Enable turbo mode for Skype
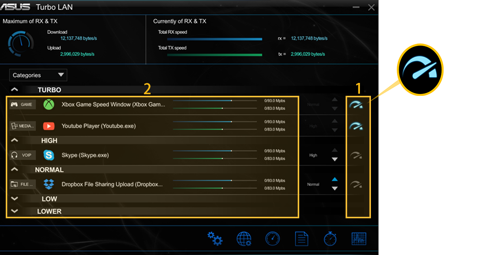This screenshot has height=255, width=478. click(356, 155)
